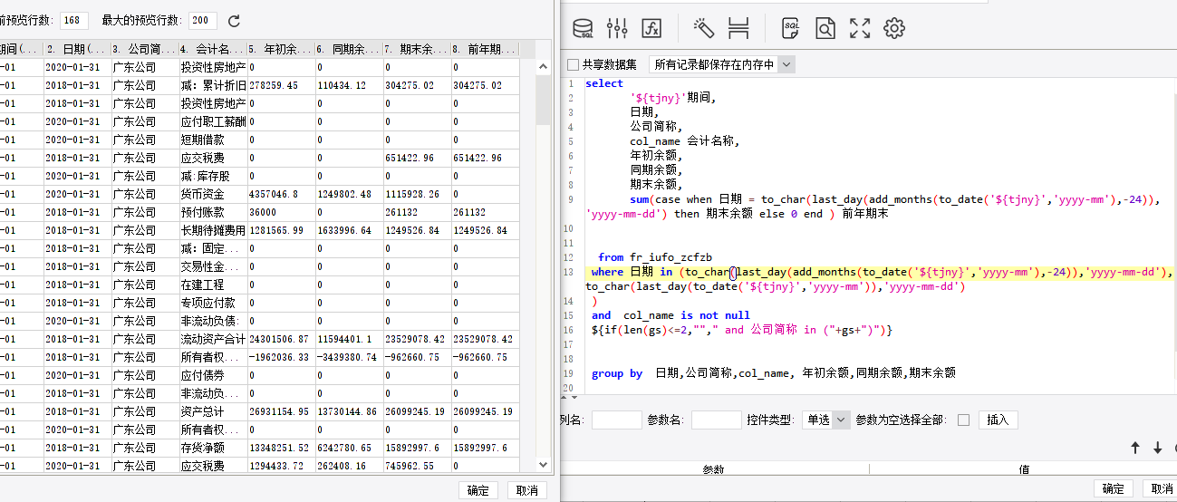The width and height of the screenshot is (1177, 502).
Task: Click the 同期余额 column header
Action: point(348,49)
